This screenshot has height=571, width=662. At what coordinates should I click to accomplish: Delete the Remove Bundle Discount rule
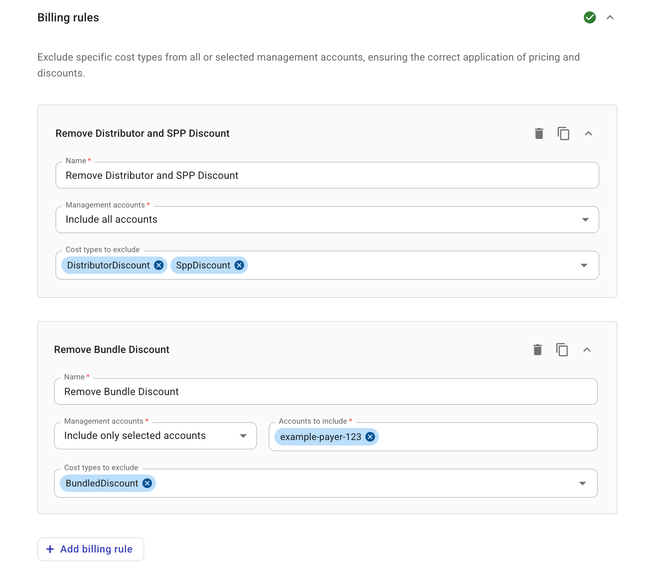pos(538,349)
